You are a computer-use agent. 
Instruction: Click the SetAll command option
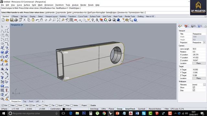69,13
